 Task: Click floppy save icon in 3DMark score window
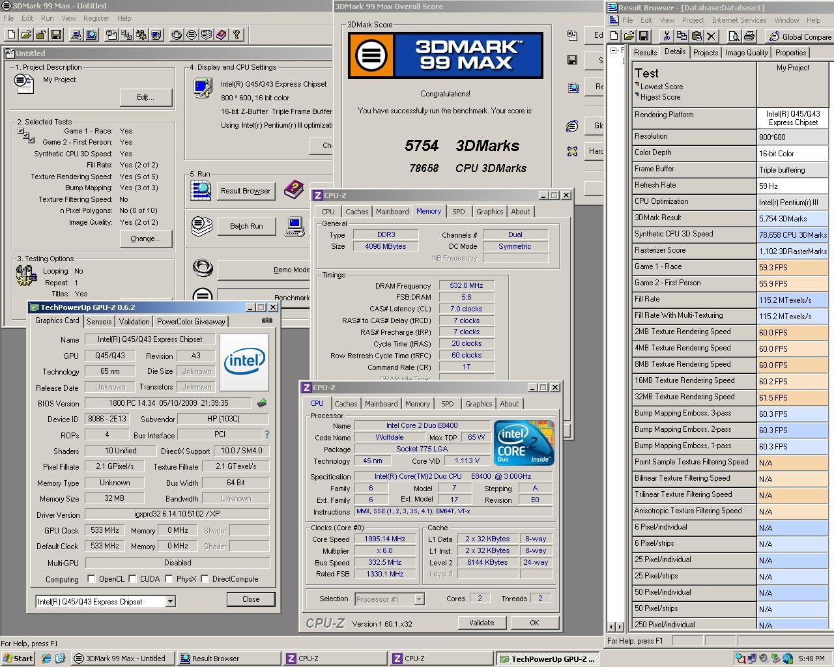[572, 61]
